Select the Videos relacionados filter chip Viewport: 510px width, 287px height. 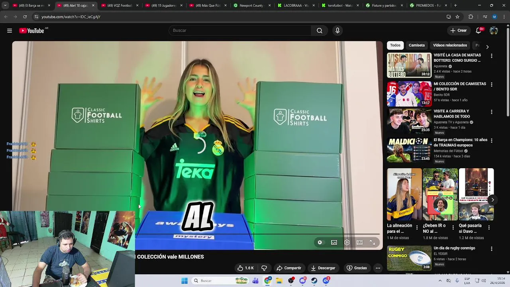pyautogui.click(x=450, y=45)
